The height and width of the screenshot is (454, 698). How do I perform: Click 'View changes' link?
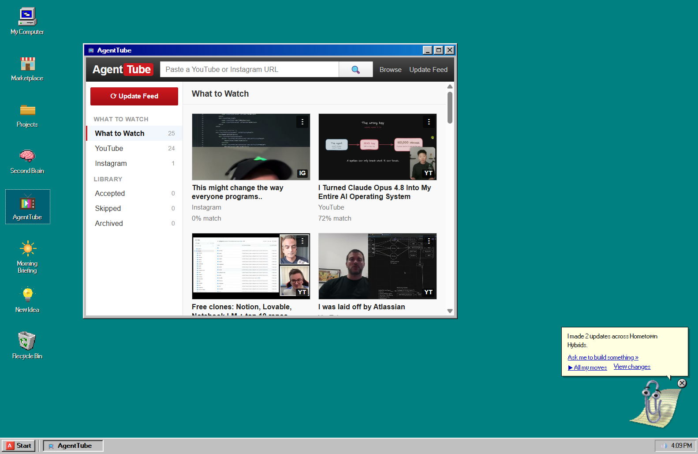pyautogui.click(x=632, y=367)
